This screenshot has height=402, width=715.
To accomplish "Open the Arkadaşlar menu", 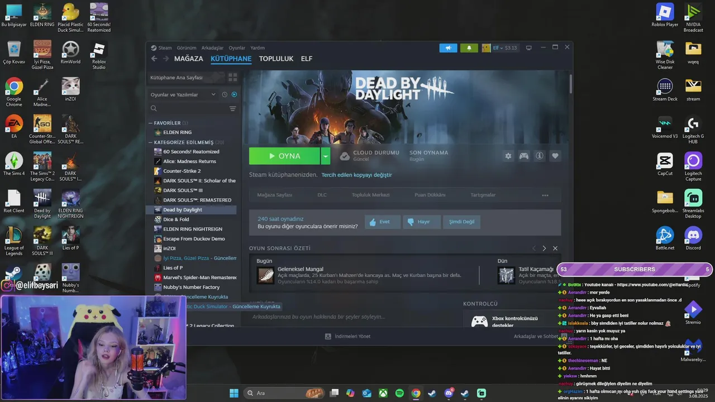I will (212, 48).
